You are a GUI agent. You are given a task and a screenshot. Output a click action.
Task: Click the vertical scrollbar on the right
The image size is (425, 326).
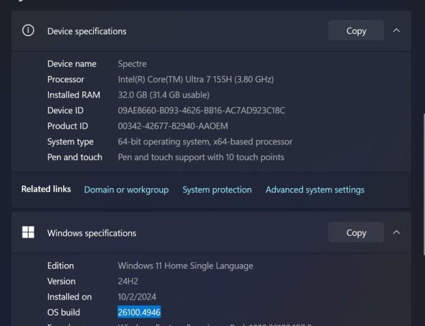(x=422, y=184)
